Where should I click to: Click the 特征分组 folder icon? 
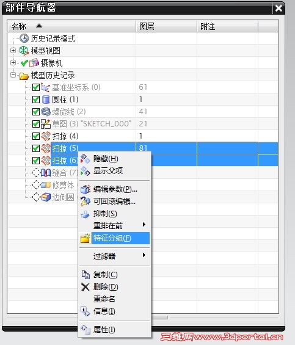point(86,238)
